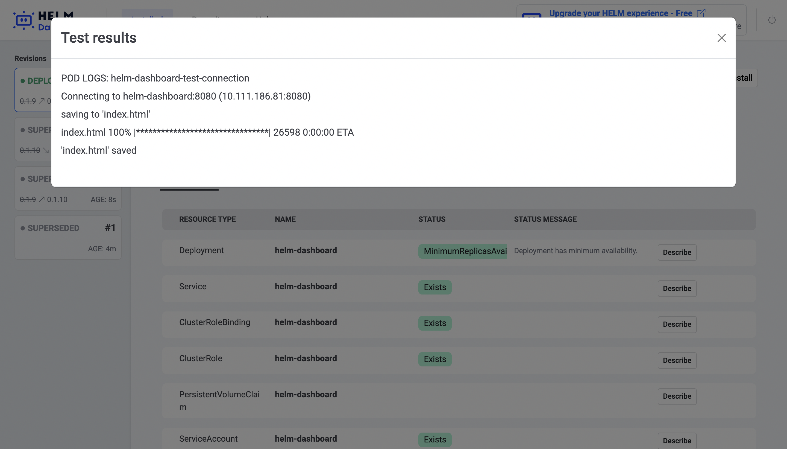Select superseded revision 0.1.10 downgrade card
Screen dimensions: 787x449
pos(33,139)
